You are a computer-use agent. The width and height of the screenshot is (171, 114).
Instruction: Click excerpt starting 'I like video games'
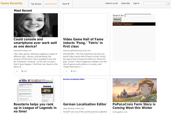(36, 60)
